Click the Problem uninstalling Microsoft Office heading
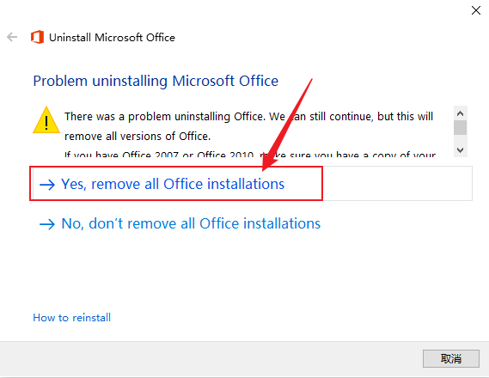This screenshot has height=378, width=489. coord(156,81)
